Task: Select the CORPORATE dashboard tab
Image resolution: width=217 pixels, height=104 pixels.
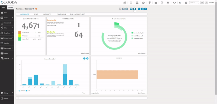Action: [x=25, y=14]
